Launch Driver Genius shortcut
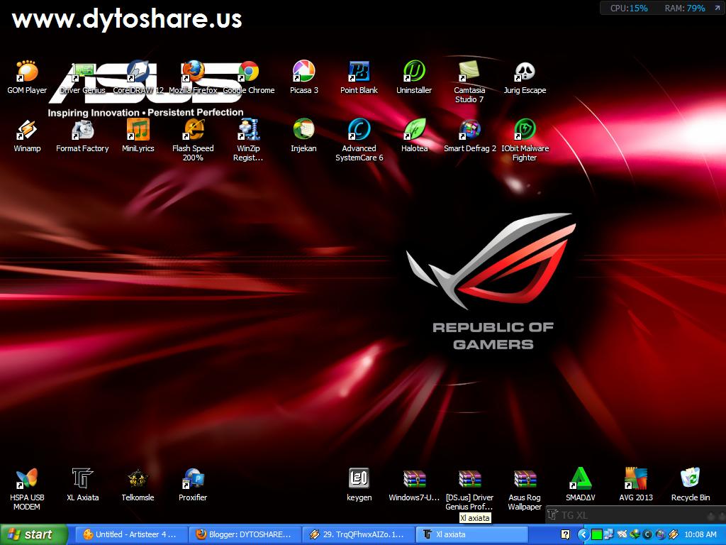Screen dimensions: 726x545 click(x=82, y=77)
